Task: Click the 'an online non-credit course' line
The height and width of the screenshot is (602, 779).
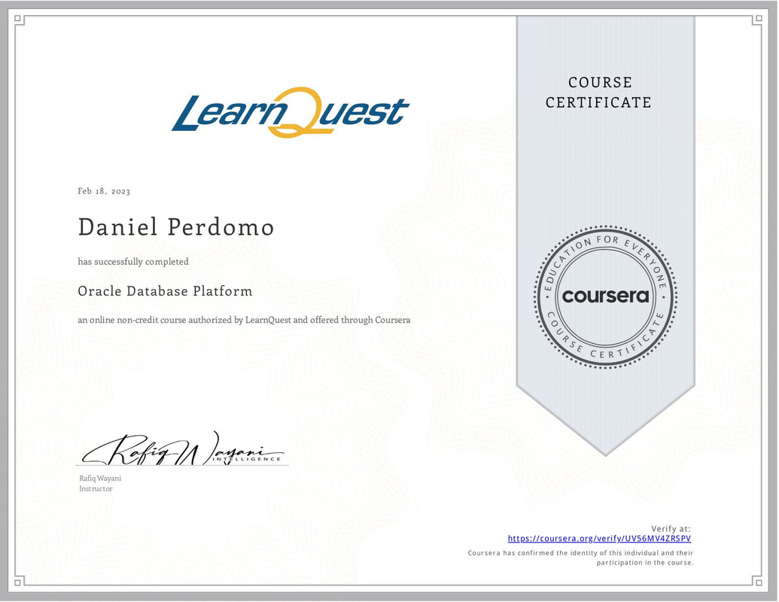Action: pos(244,321)
